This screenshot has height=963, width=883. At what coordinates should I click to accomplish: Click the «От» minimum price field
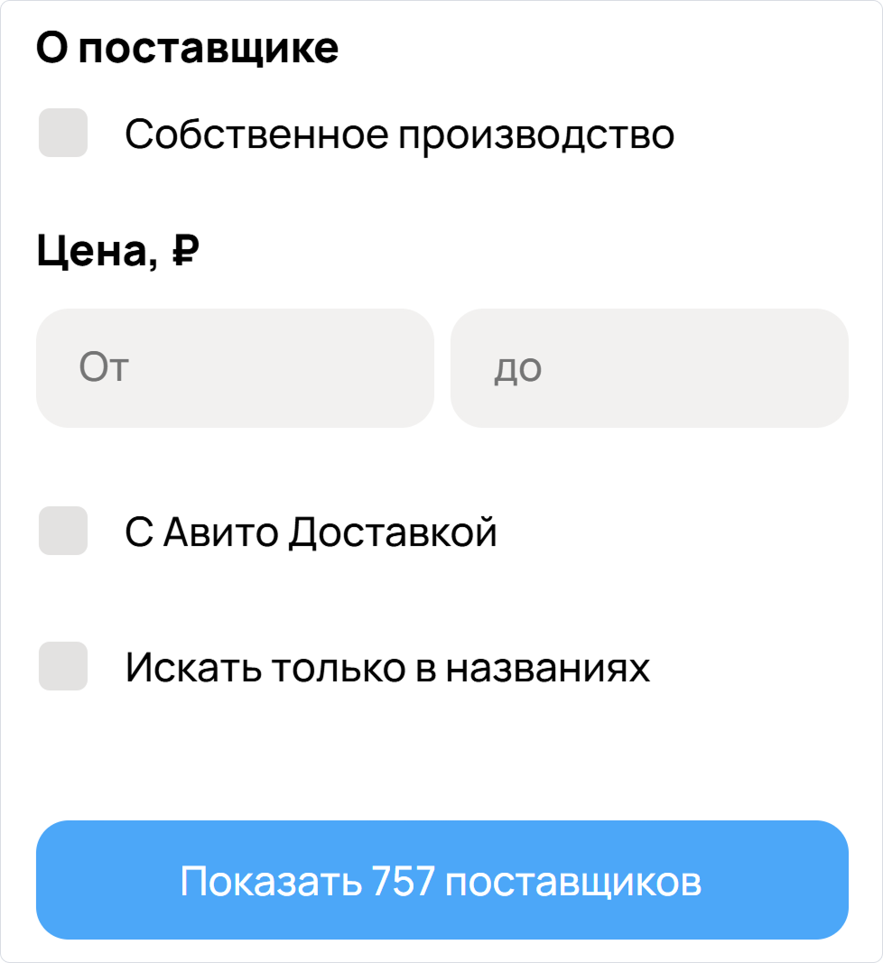(x=235, y=367)
